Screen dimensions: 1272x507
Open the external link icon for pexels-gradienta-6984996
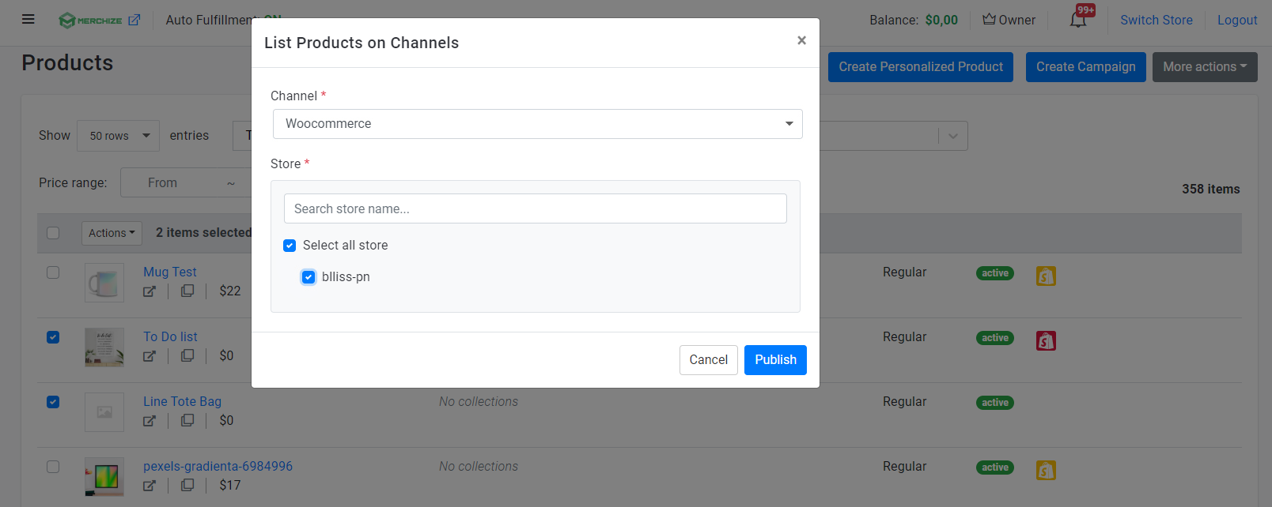tap(150, 486)
